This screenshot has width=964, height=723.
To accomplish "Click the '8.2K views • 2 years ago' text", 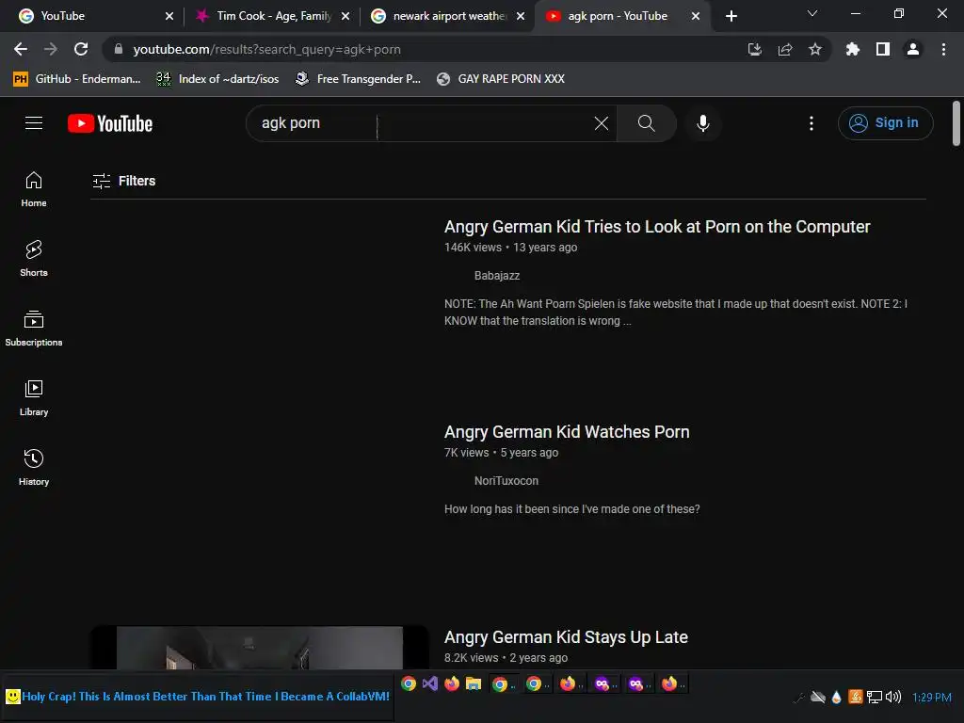I will point(506,658).
